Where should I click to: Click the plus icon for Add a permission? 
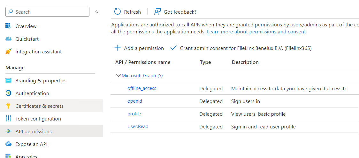tap(118, 48)
